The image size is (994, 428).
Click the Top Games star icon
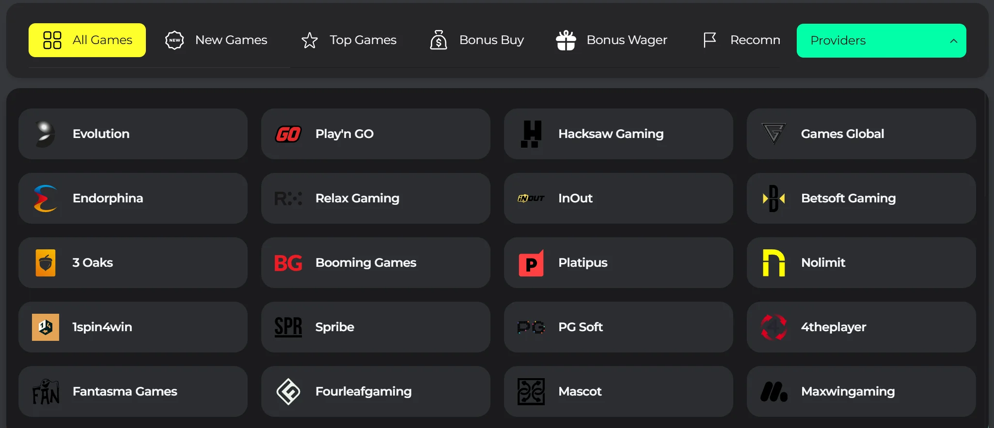[x=309, y=40]
